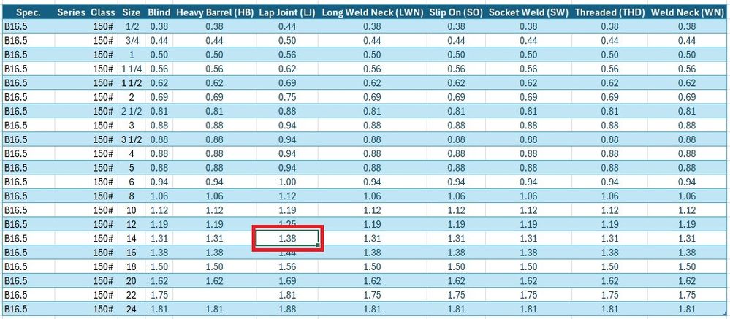730x319 pixels.
Task: Click Weld Neck value 0.88 for size 3
Action: point(687,126)
